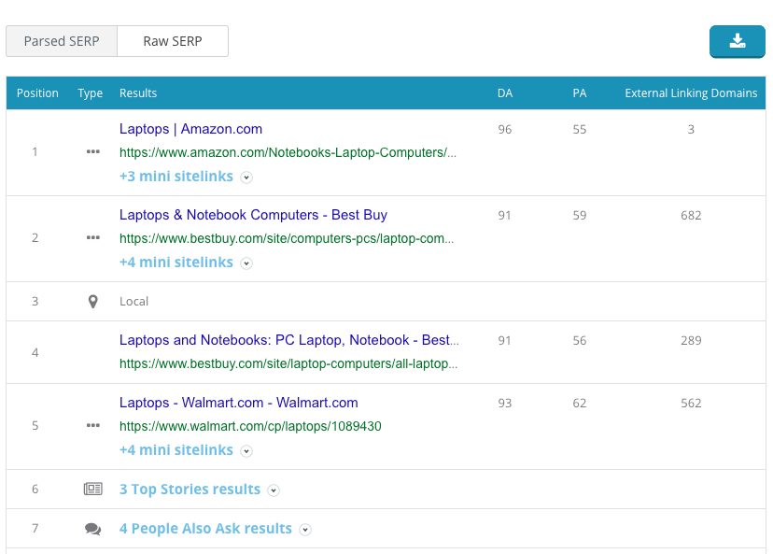Click the bestbuy.com laptop-computers URL
This screenshot has width=773, height=554.
tap(286, 238)
